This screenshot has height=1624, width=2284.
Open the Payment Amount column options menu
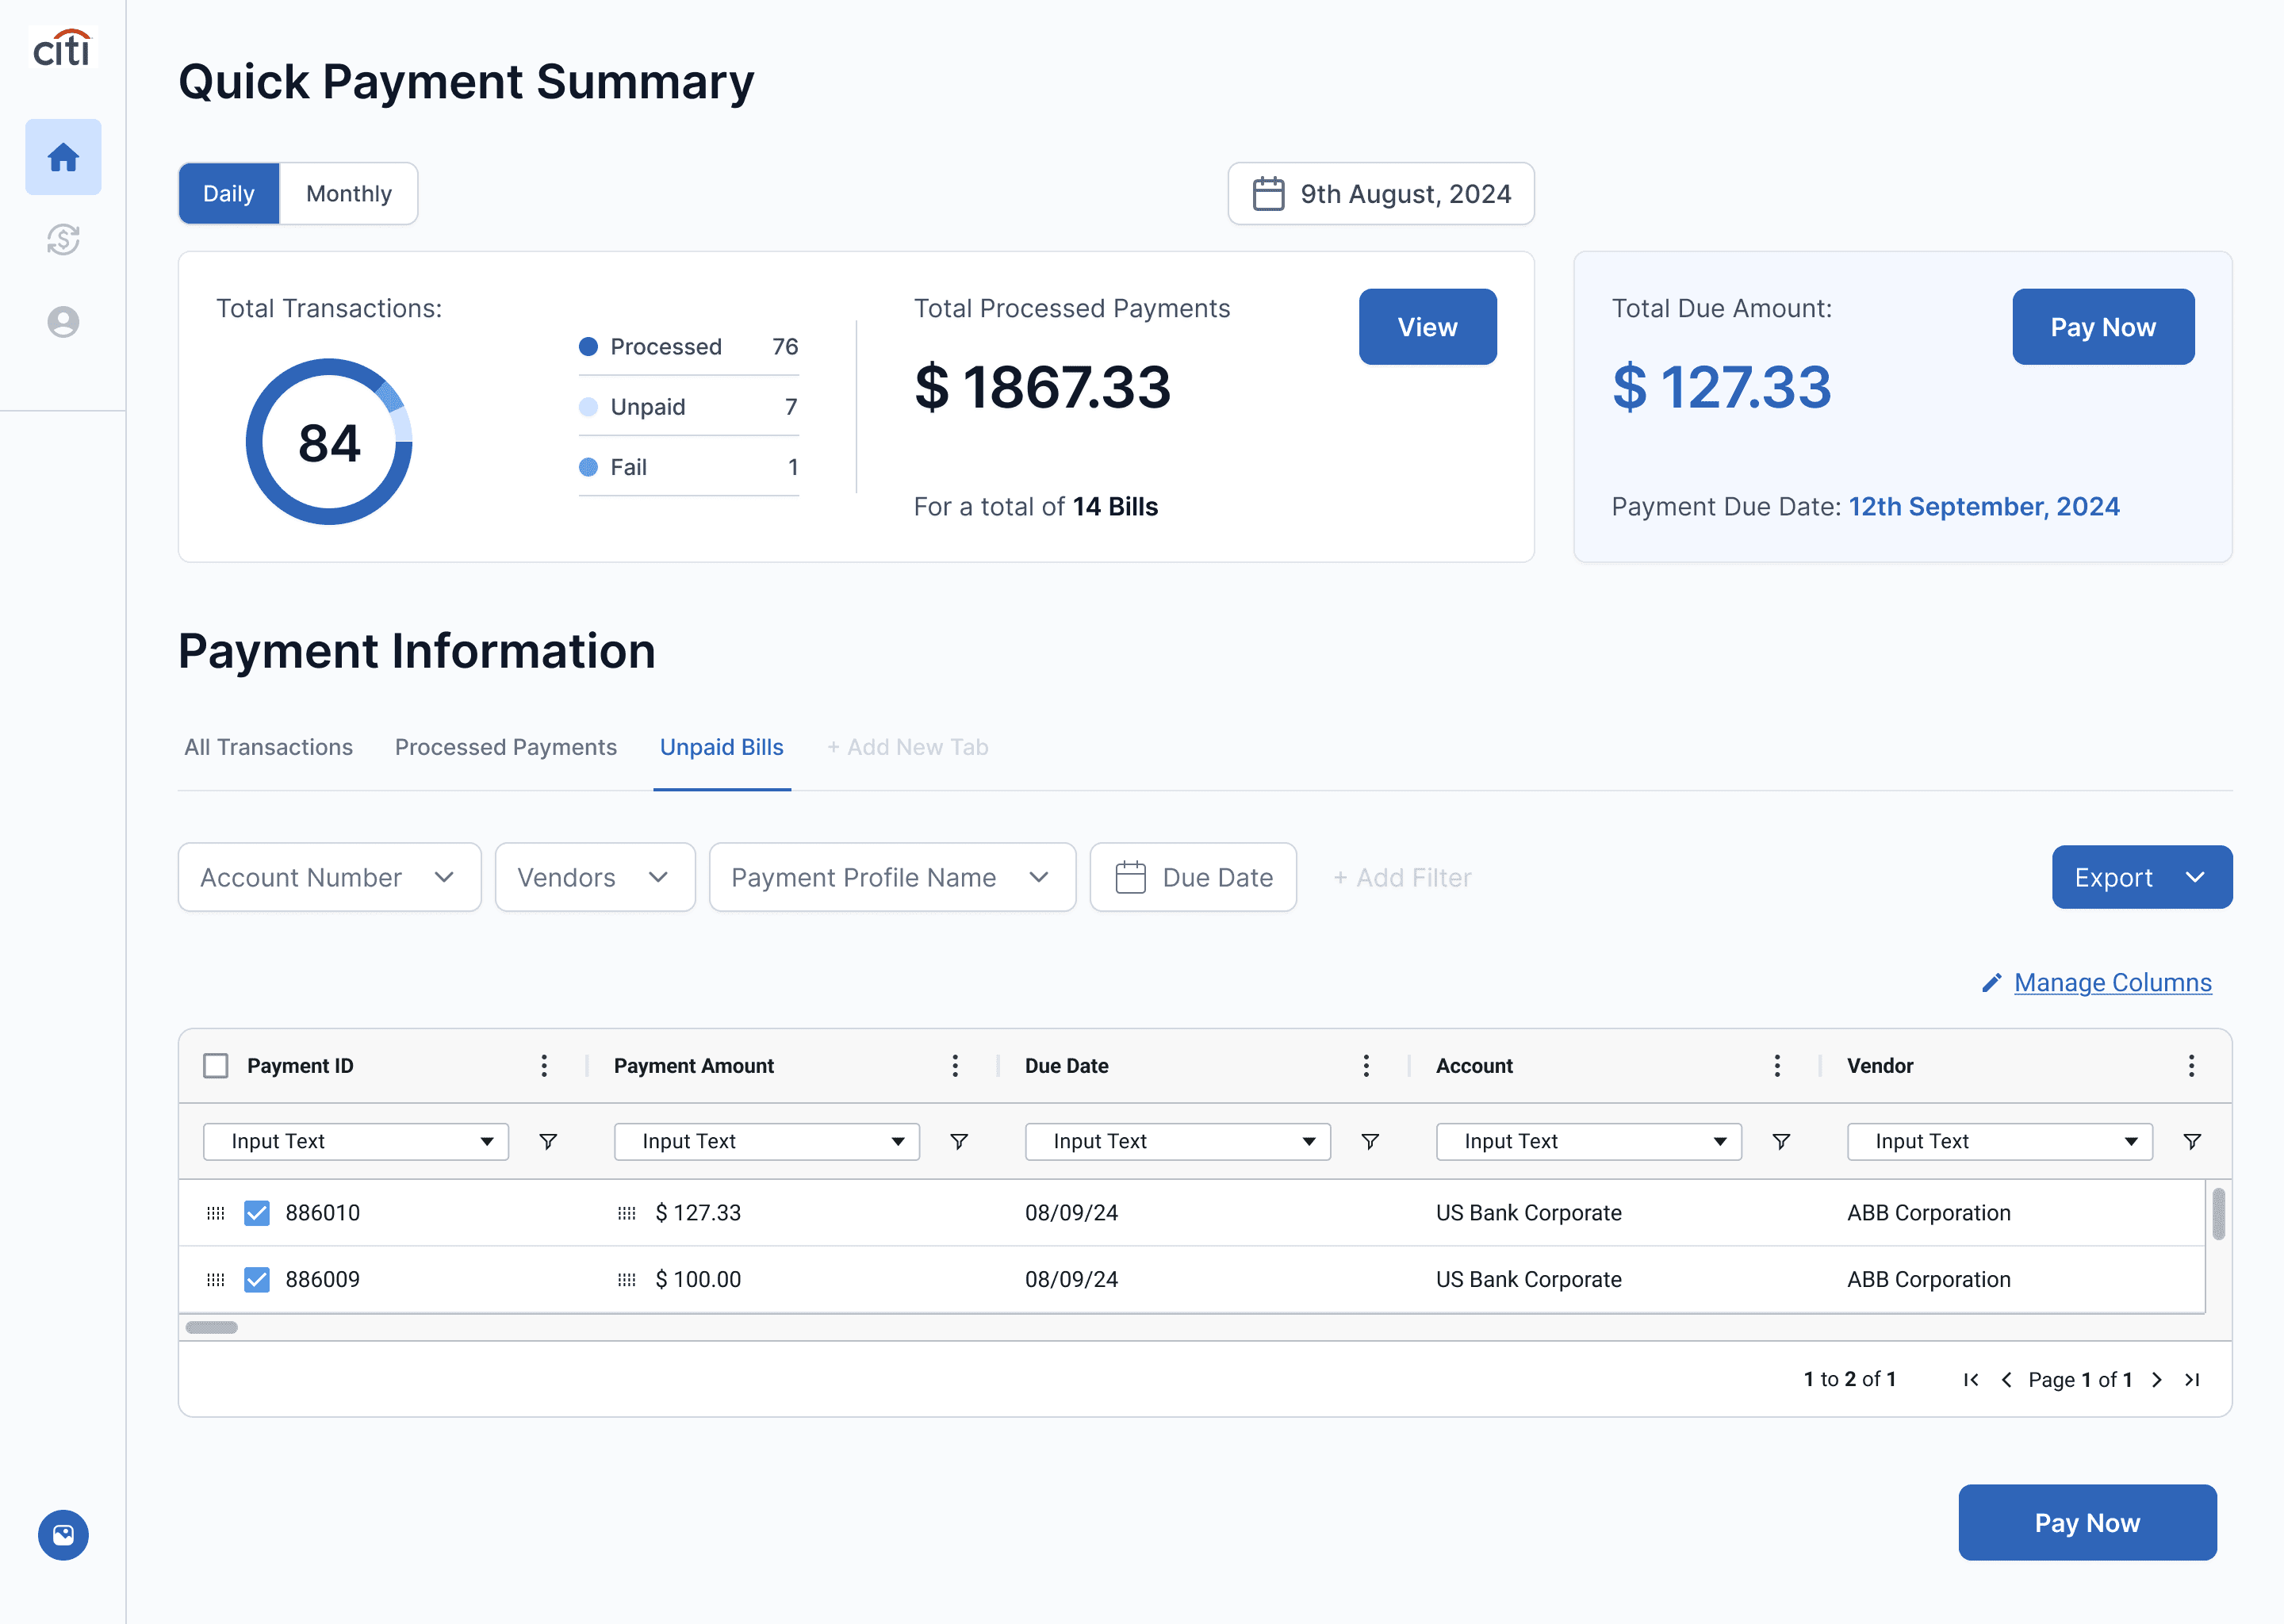coord(955,1066)
